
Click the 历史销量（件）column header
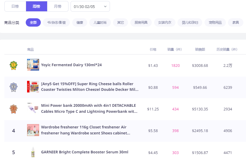tap(227, 50)
